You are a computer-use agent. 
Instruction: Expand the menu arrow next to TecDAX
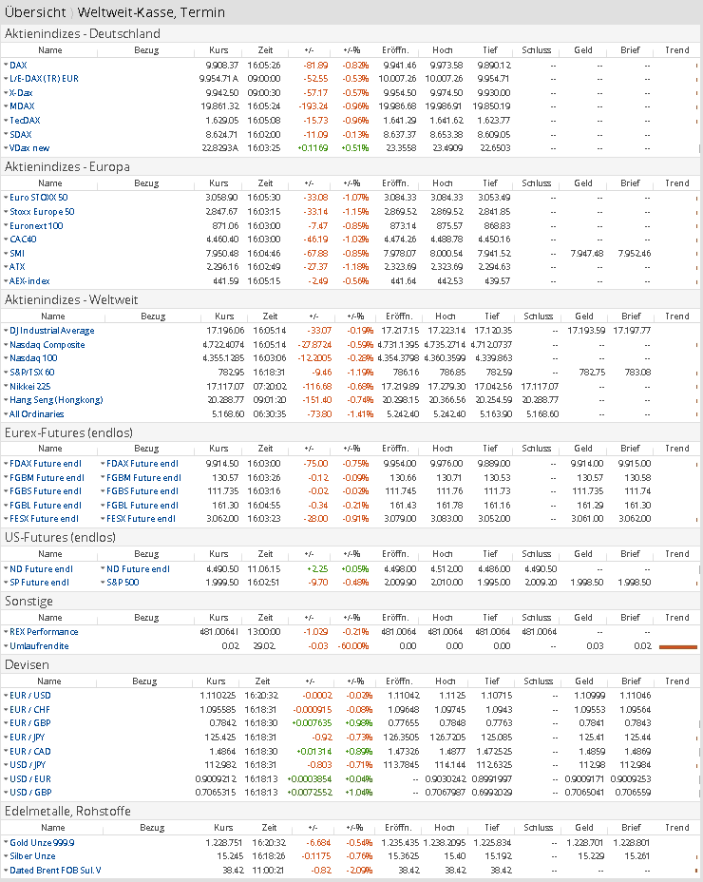point(5,121)
